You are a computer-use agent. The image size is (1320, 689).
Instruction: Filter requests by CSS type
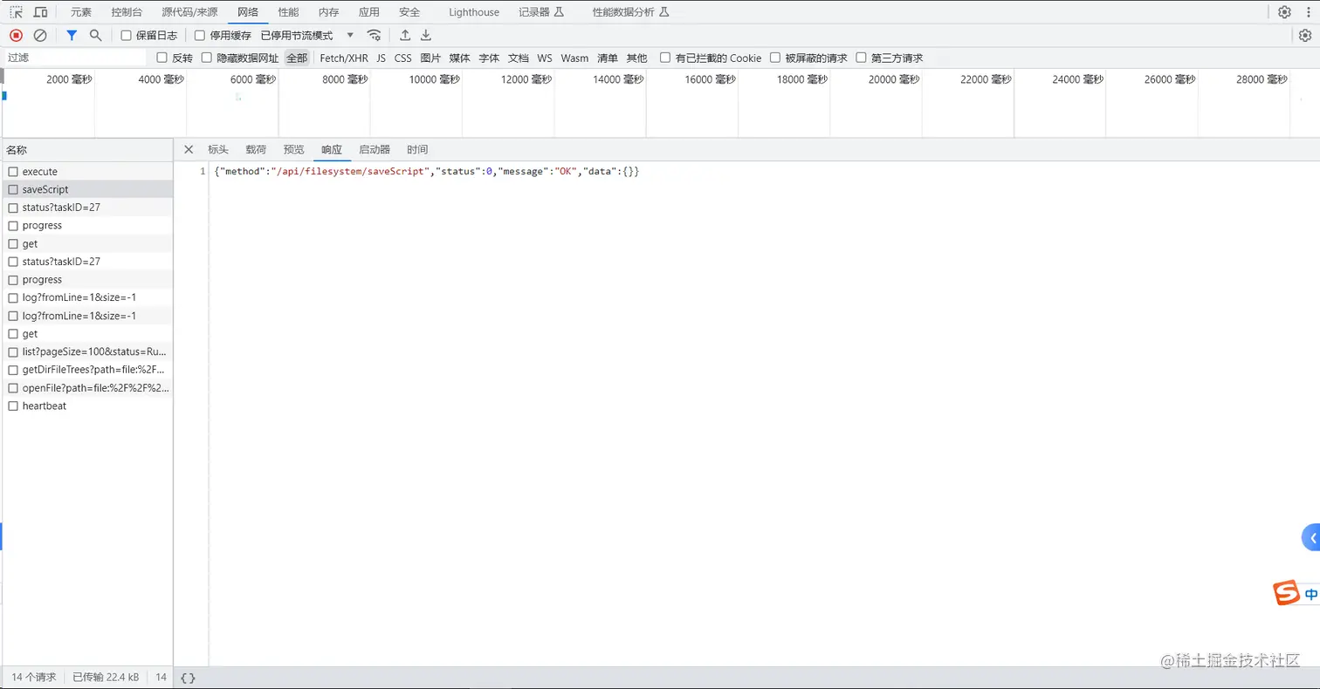tap(402, 58)
